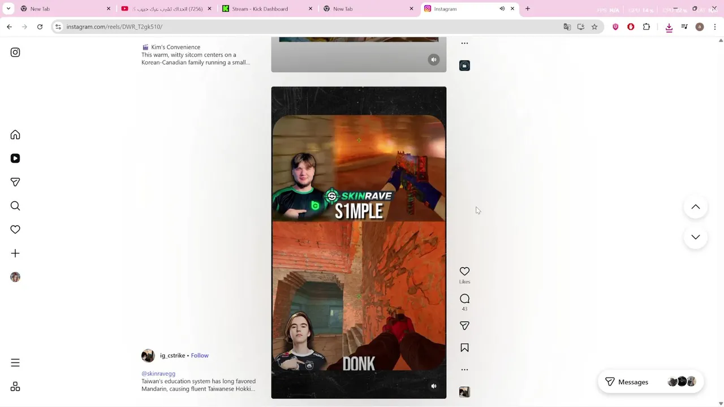Open direct messages paper-plane in sidebar
Screen dimensions: 724x407
[15, 183]
